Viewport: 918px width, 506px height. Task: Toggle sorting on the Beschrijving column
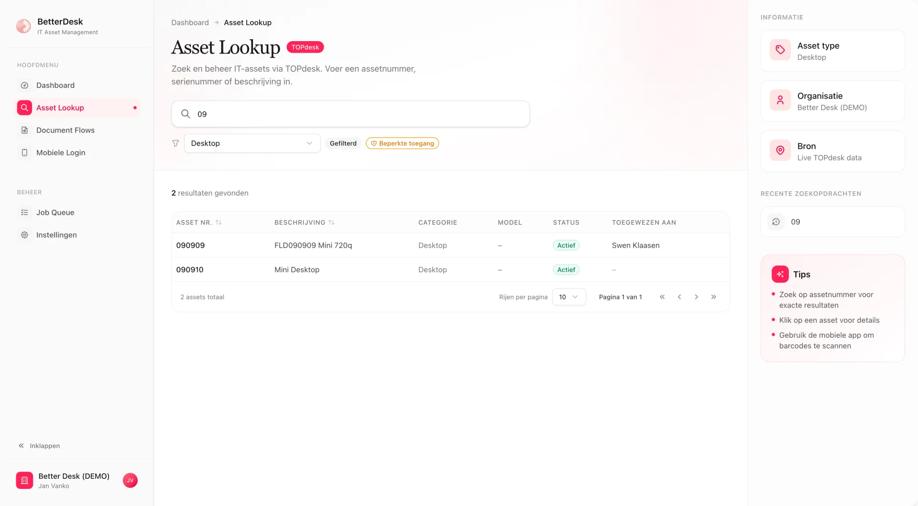click(304, 222)
